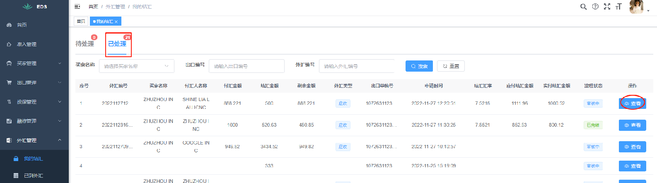Open the search magnifier in top bar
657x183 pixels.
(583, 7)
